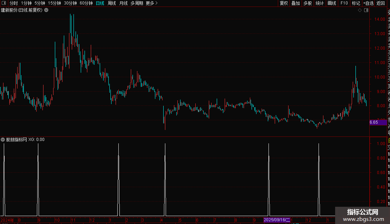Select the 60分钟 period
This screenshot has width=390, height=224.
coord(86,3)
